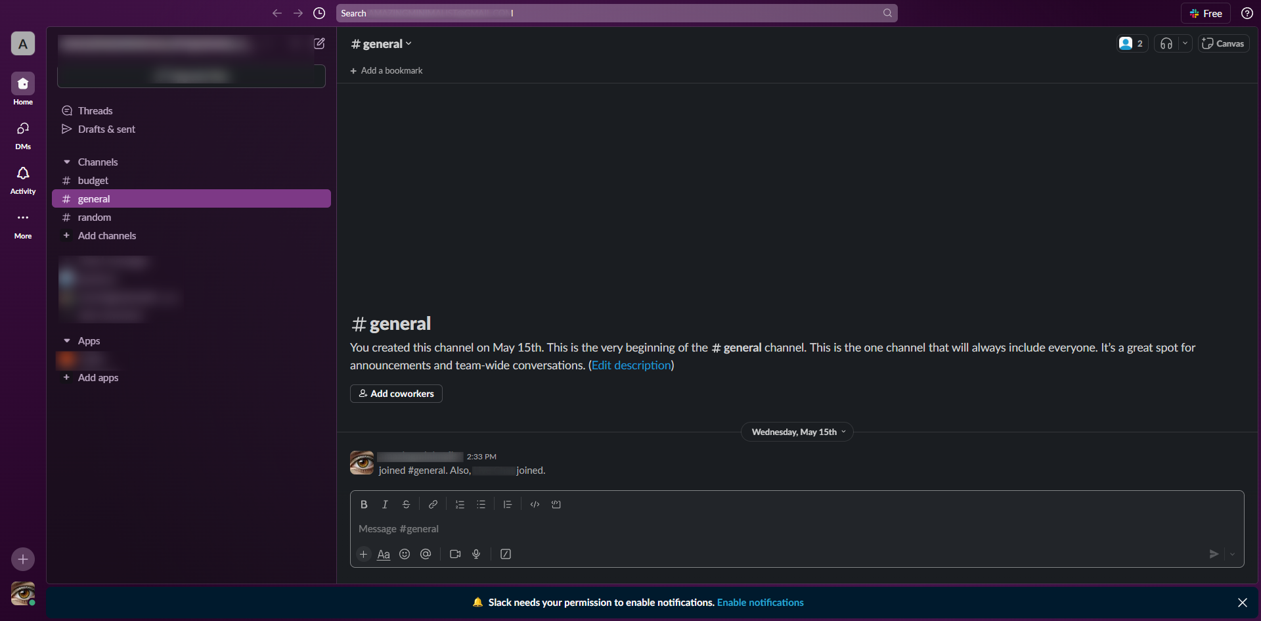This screenshot has width=1261, height=621.
Task: Click the workspace 'A' switcher icon
Action: [23, 43]
